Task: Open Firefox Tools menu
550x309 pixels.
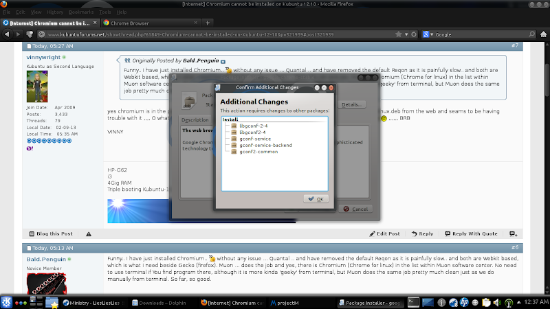Action: (x=105, y=12)
